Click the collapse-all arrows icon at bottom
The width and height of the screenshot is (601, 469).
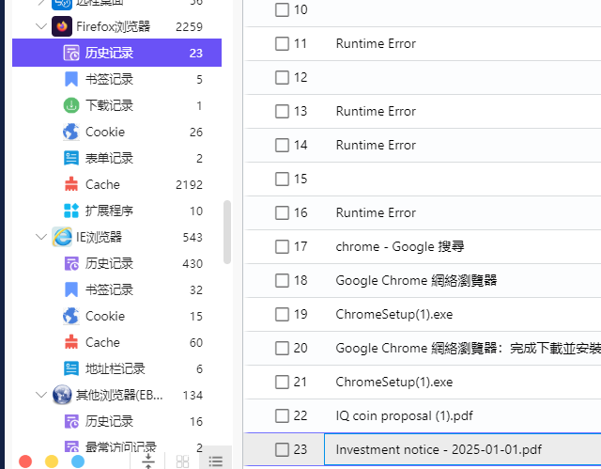click(x=148, y=461)
